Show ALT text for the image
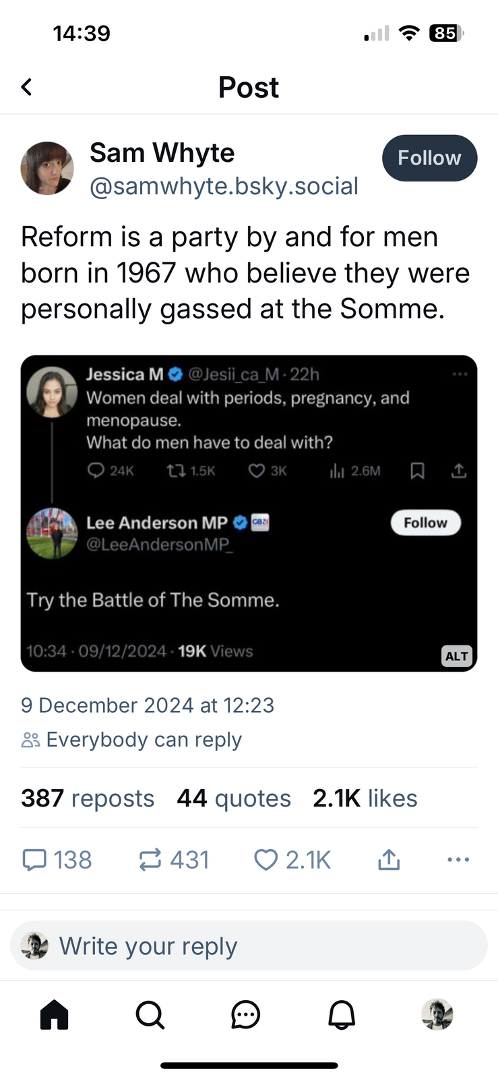Image resolution: width=498 pixels, height=1079 pixels. (456, 656)
